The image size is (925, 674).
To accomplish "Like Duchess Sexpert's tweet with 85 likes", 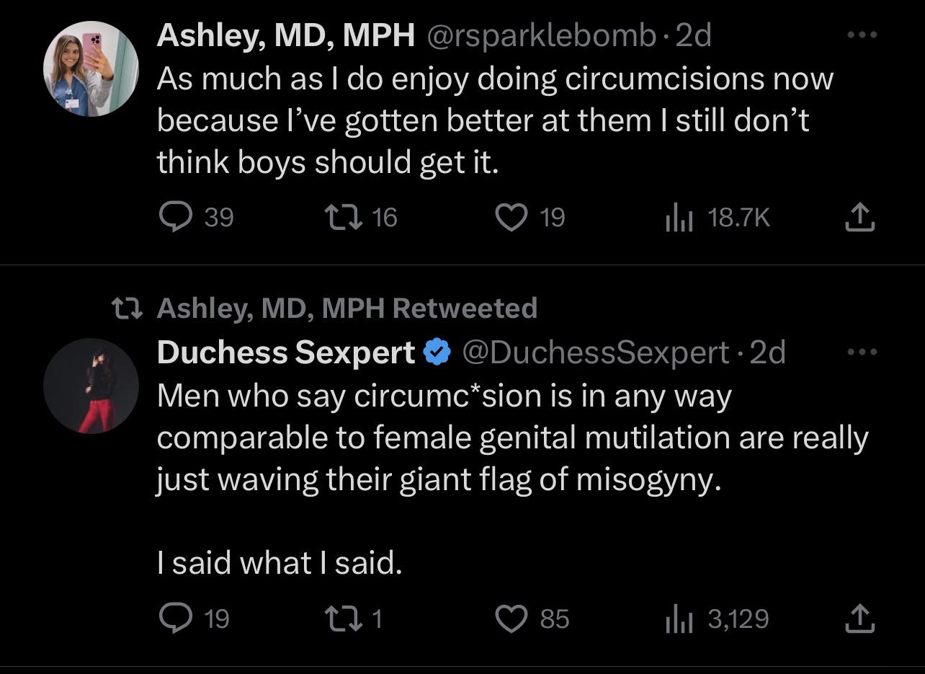I will click(512, 618).
